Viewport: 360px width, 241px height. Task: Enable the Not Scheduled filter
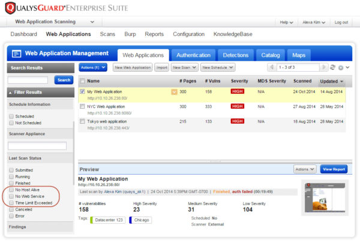pyautogui.click(x=11, y=123)
